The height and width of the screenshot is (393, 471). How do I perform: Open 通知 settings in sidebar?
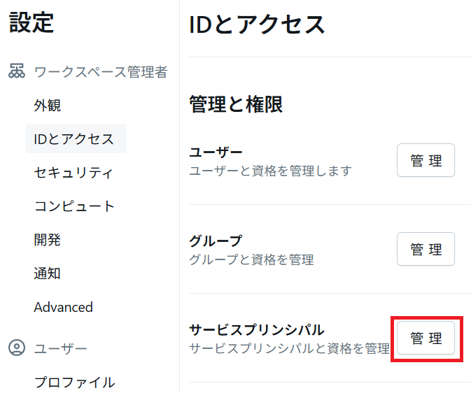pos(47,273)
